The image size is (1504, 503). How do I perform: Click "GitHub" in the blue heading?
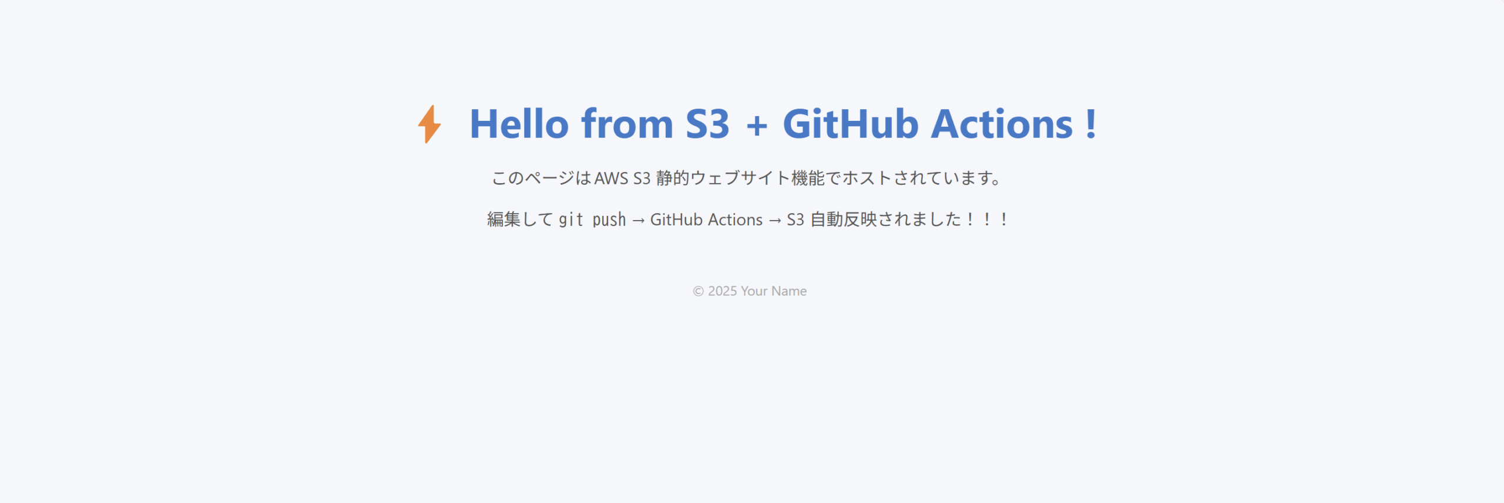pos(850,124)
